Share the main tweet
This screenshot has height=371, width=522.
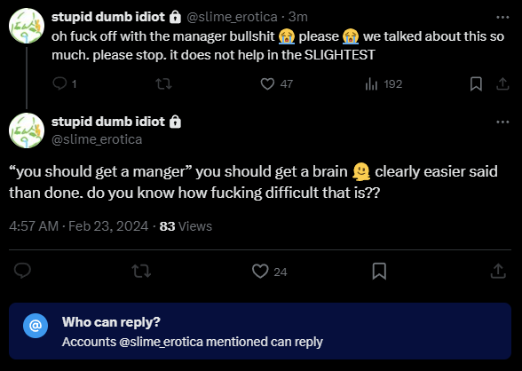click(x=498, y=271)
